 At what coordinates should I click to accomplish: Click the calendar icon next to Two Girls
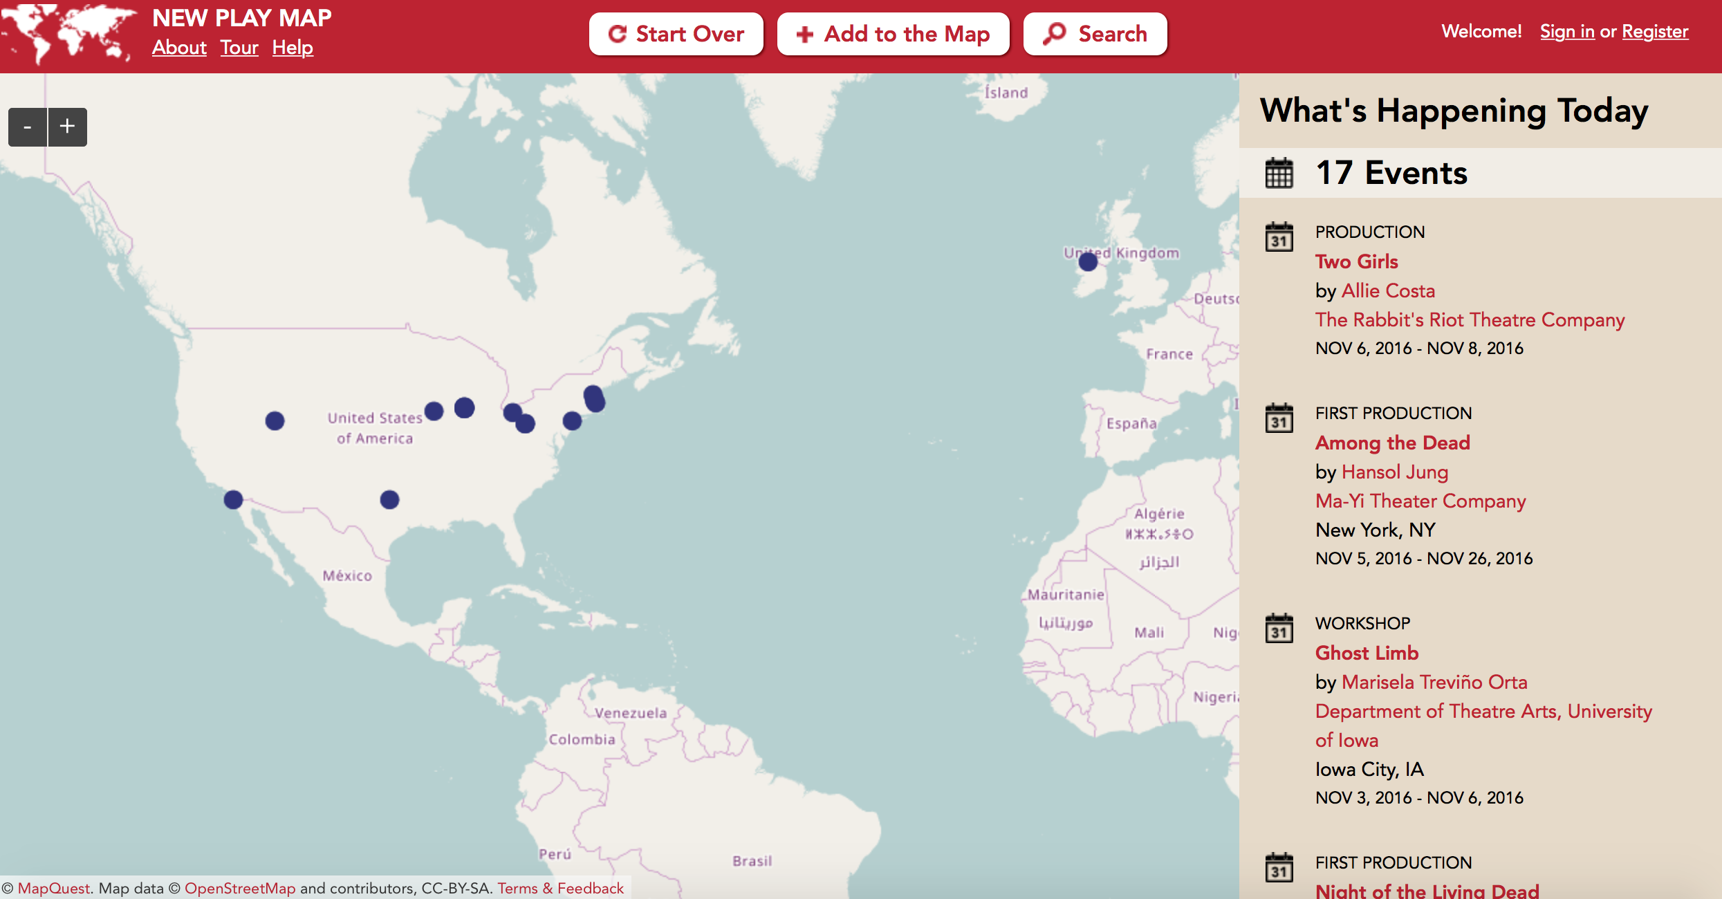pos(1279,237)
